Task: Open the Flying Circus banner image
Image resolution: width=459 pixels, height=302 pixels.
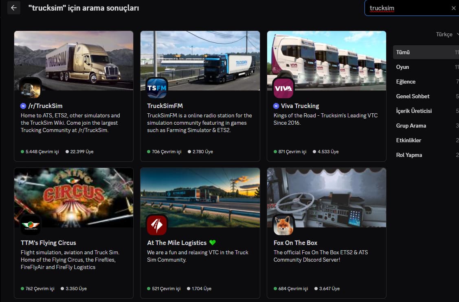Action: pyautogui.click(x=74, y=192)
